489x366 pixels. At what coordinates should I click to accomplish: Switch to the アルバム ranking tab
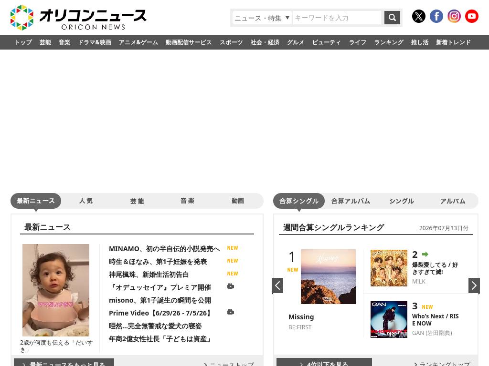[x=453, y=201]
